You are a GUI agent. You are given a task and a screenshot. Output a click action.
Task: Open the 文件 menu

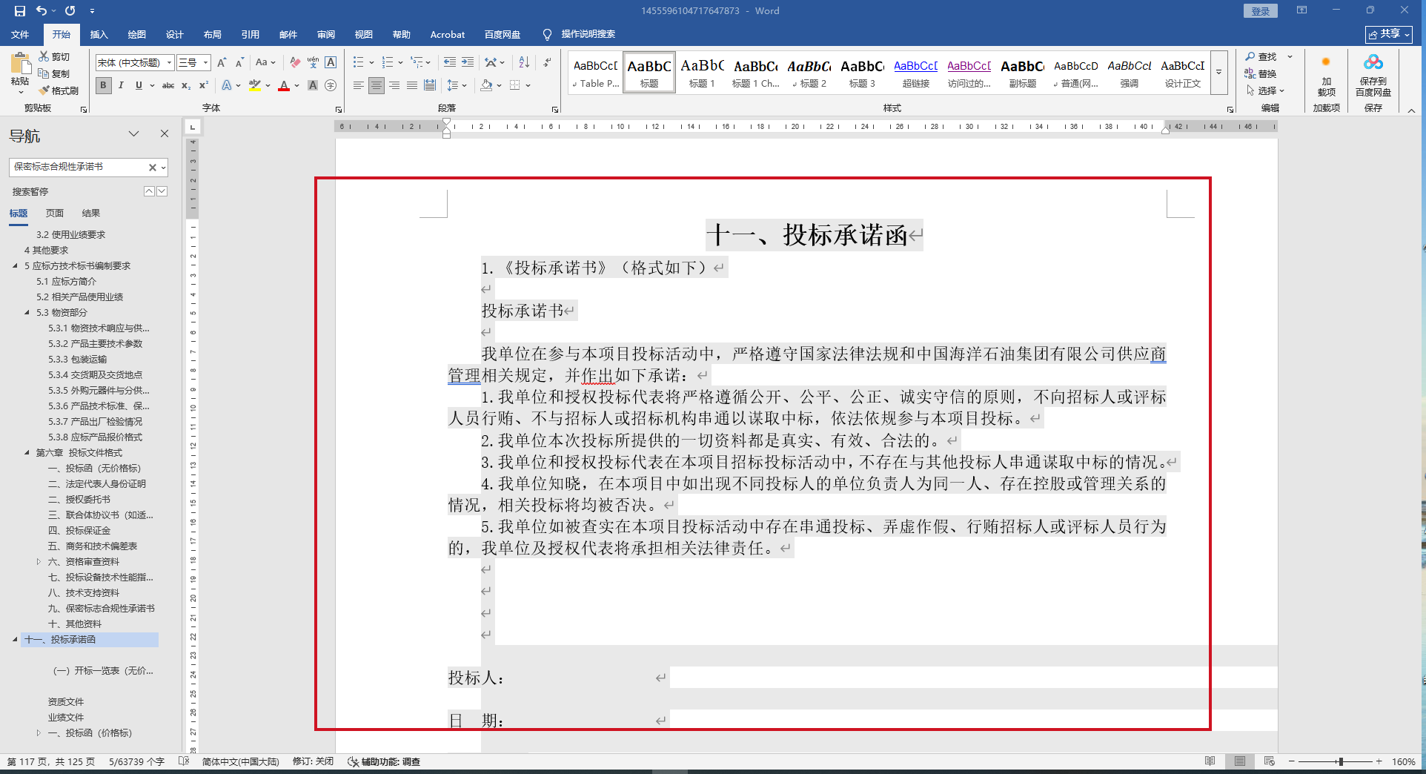(20, 34)
